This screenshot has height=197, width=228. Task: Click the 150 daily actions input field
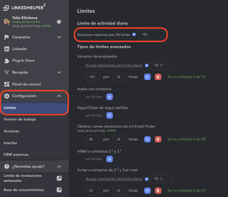coord(151,34)
